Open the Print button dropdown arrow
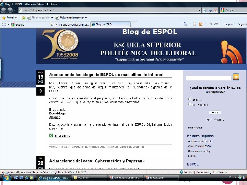This screenshot has width=247, height=185. pos(221,24)
